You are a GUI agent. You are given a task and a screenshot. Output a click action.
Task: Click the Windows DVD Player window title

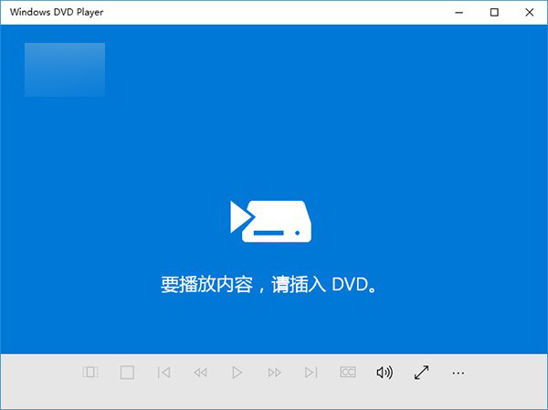(x=57, y=12)
